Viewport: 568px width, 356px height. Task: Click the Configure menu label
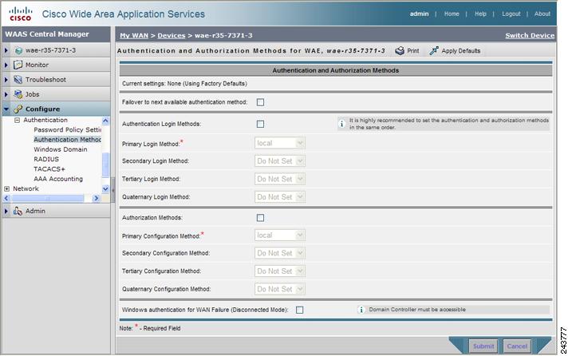[43, 109]
